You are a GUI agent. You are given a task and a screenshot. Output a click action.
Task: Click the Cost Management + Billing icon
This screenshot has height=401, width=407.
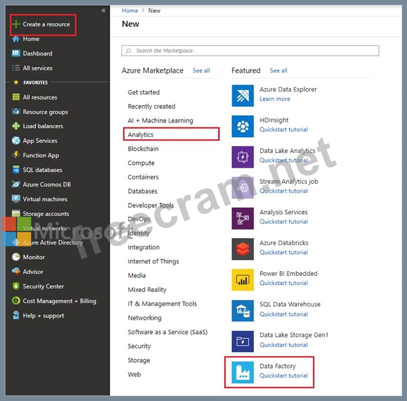16,301
